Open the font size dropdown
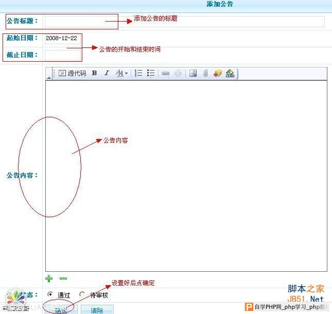Image resolution: width=332 pixels, height=314 pixels. pos(121,74)
